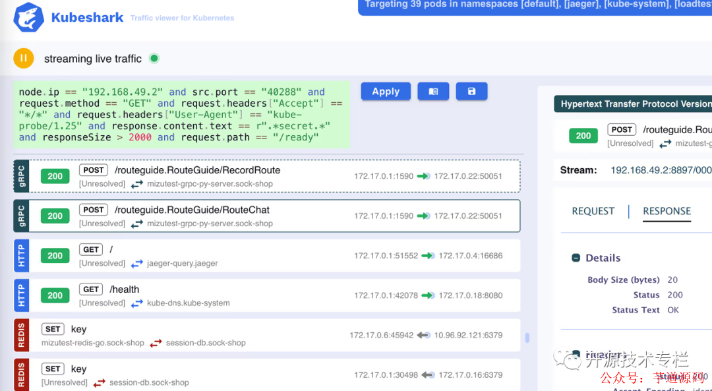Viewport: 712px width, 391px height.
Task: Click the 200 badge of the /health entry
Action: click(55, 295)
